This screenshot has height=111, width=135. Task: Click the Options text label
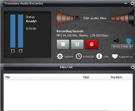click(x=69, y=57)
